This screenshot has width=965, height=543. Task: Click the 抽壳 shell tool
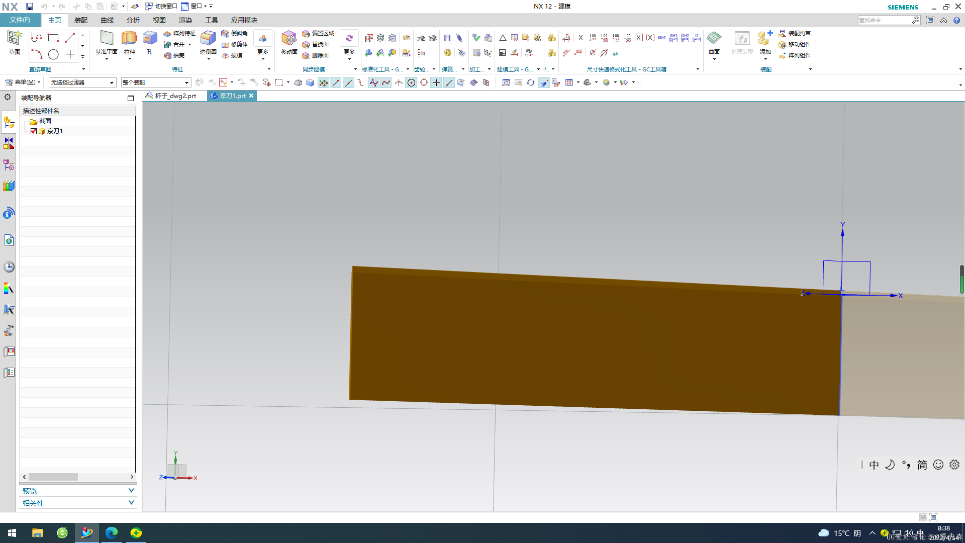click(x=174, y=55)
